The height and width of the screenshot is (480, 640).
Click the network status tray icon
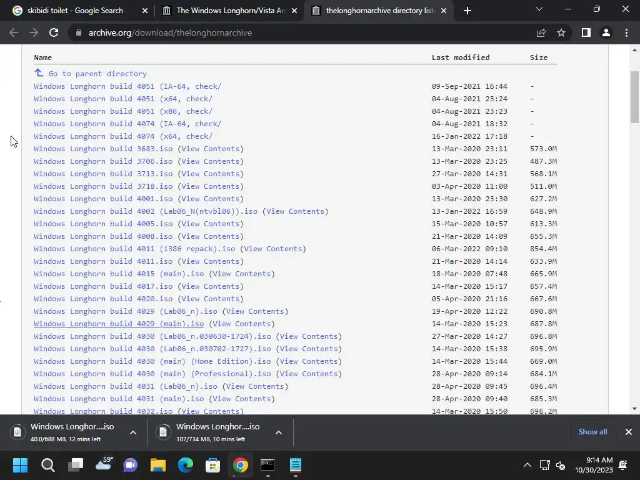coord(544,465)
